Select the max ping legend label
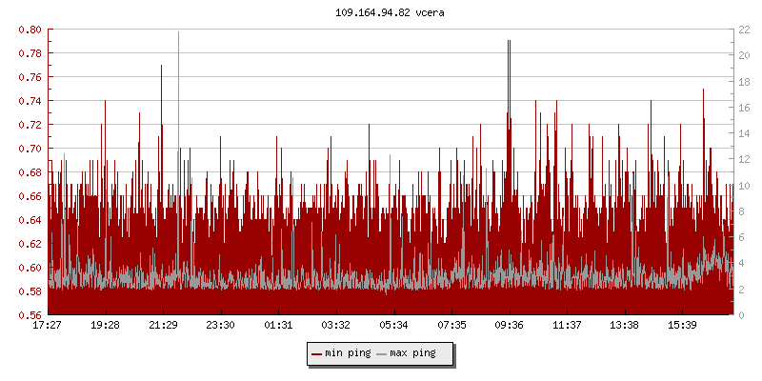The width and height of the screenshot is (762, 381). [x=413, y=353]
